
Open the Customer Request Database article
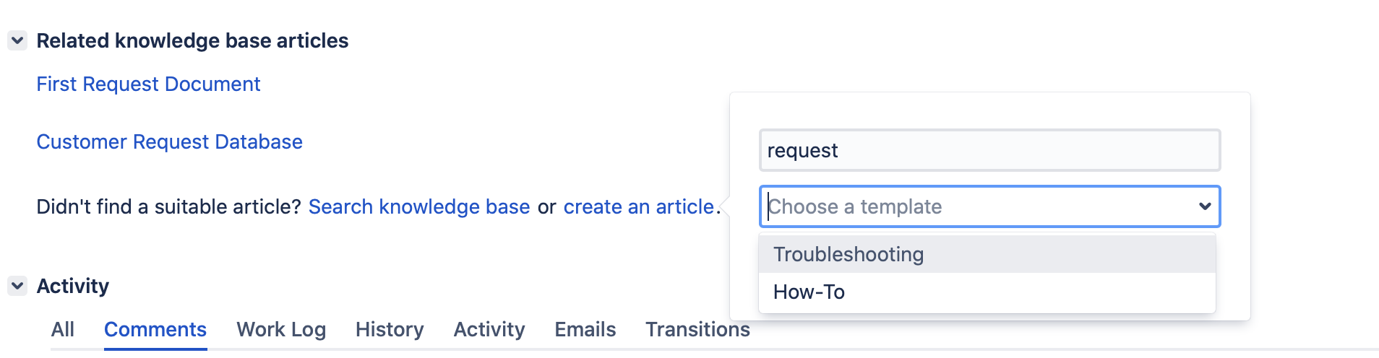coord(169,142)
